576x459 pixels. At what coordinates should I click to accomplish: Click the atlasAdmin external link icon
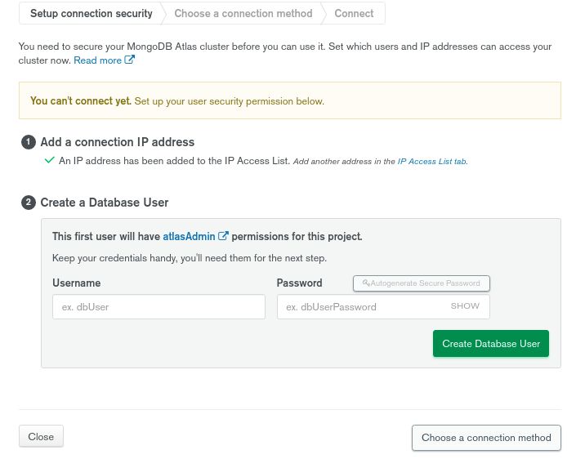223,236
